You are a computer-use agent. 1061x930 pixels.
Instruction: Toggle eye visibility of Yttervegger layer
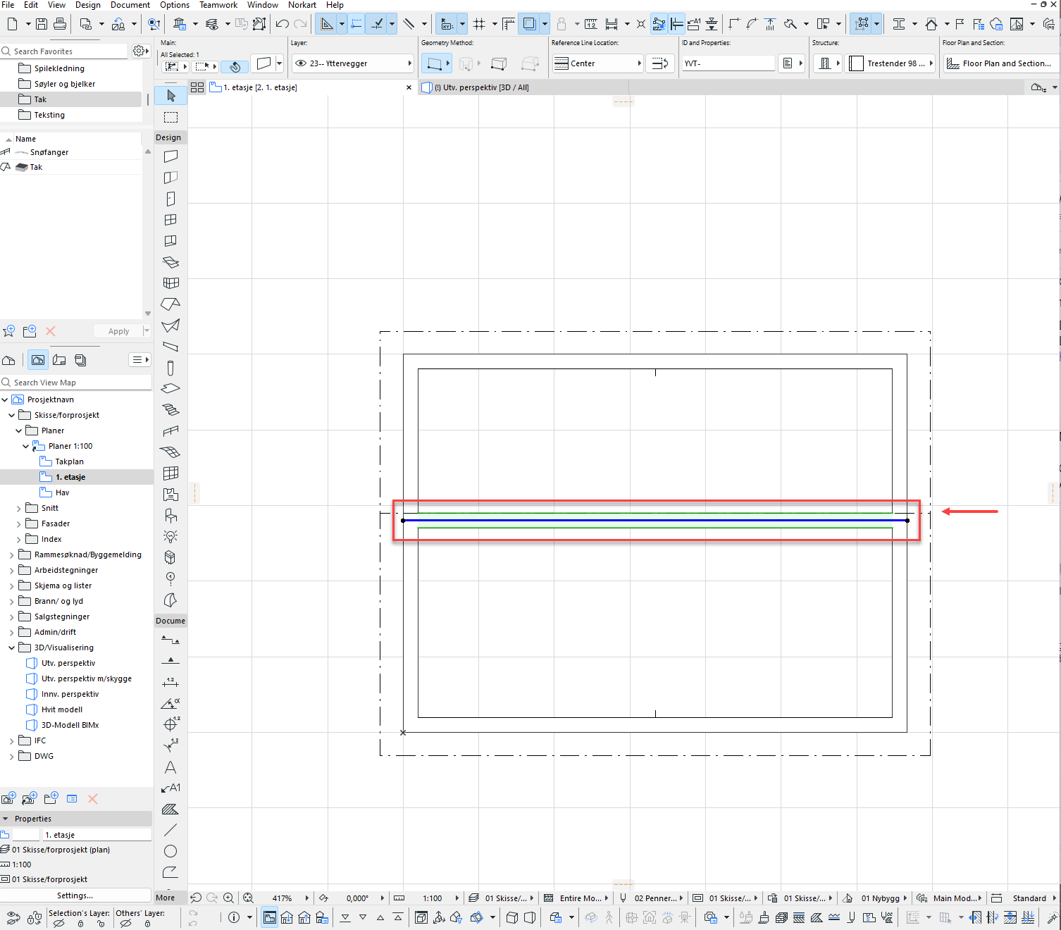[301, 63]
